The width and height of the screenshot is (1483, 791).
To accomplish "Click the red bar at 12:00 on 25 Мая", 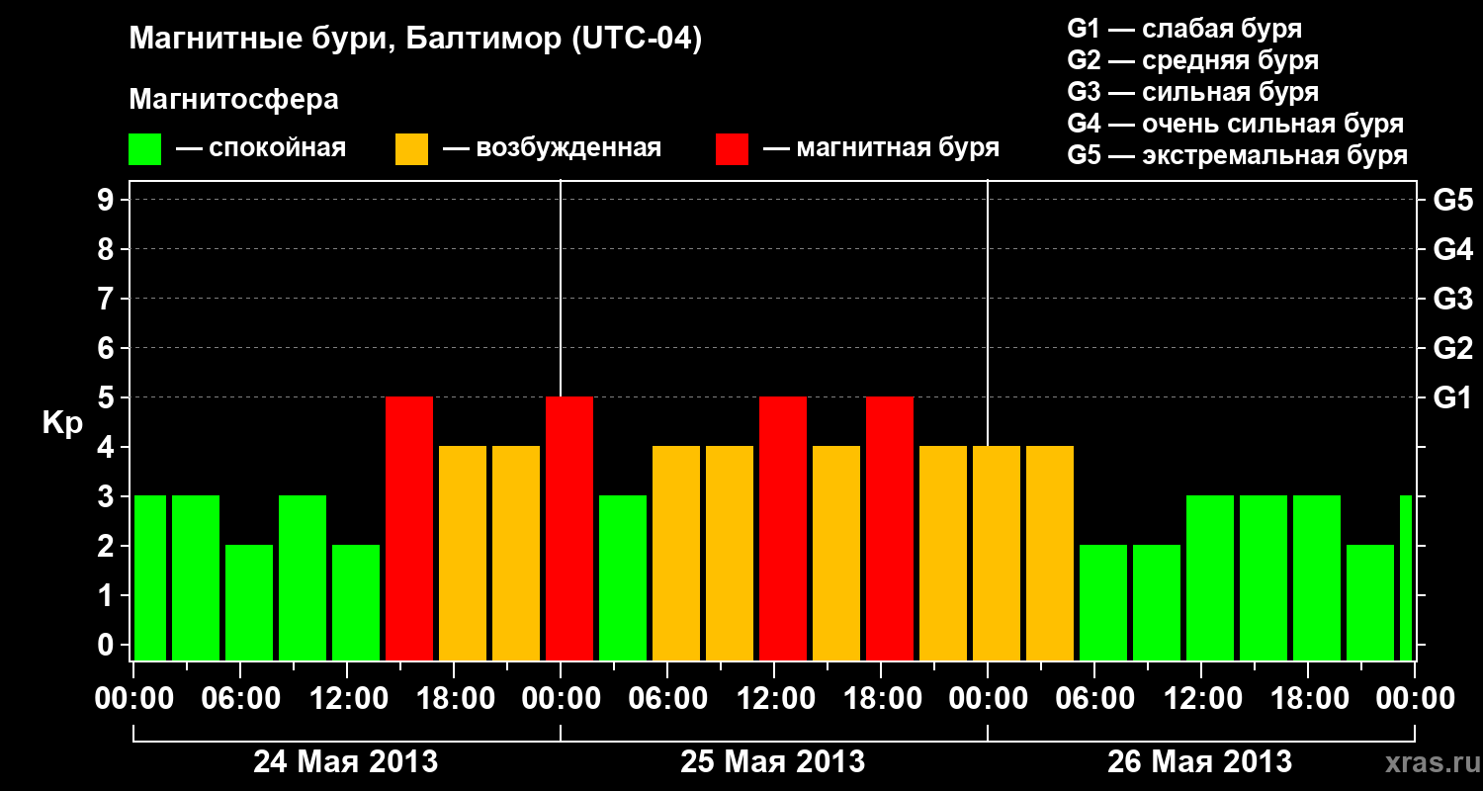I will 783,528.
